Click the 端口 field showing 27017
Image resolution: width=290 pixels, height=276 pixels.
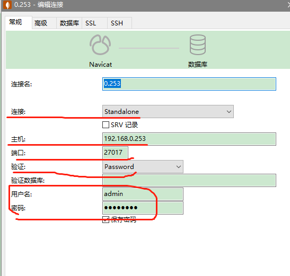point(115,153)
